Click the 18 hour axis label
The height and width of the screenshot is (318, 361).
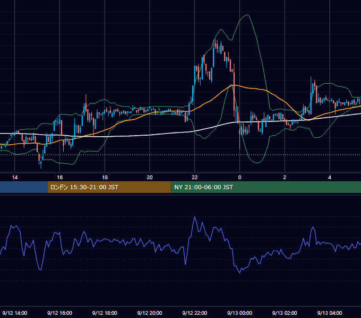(x=105, y=178)
